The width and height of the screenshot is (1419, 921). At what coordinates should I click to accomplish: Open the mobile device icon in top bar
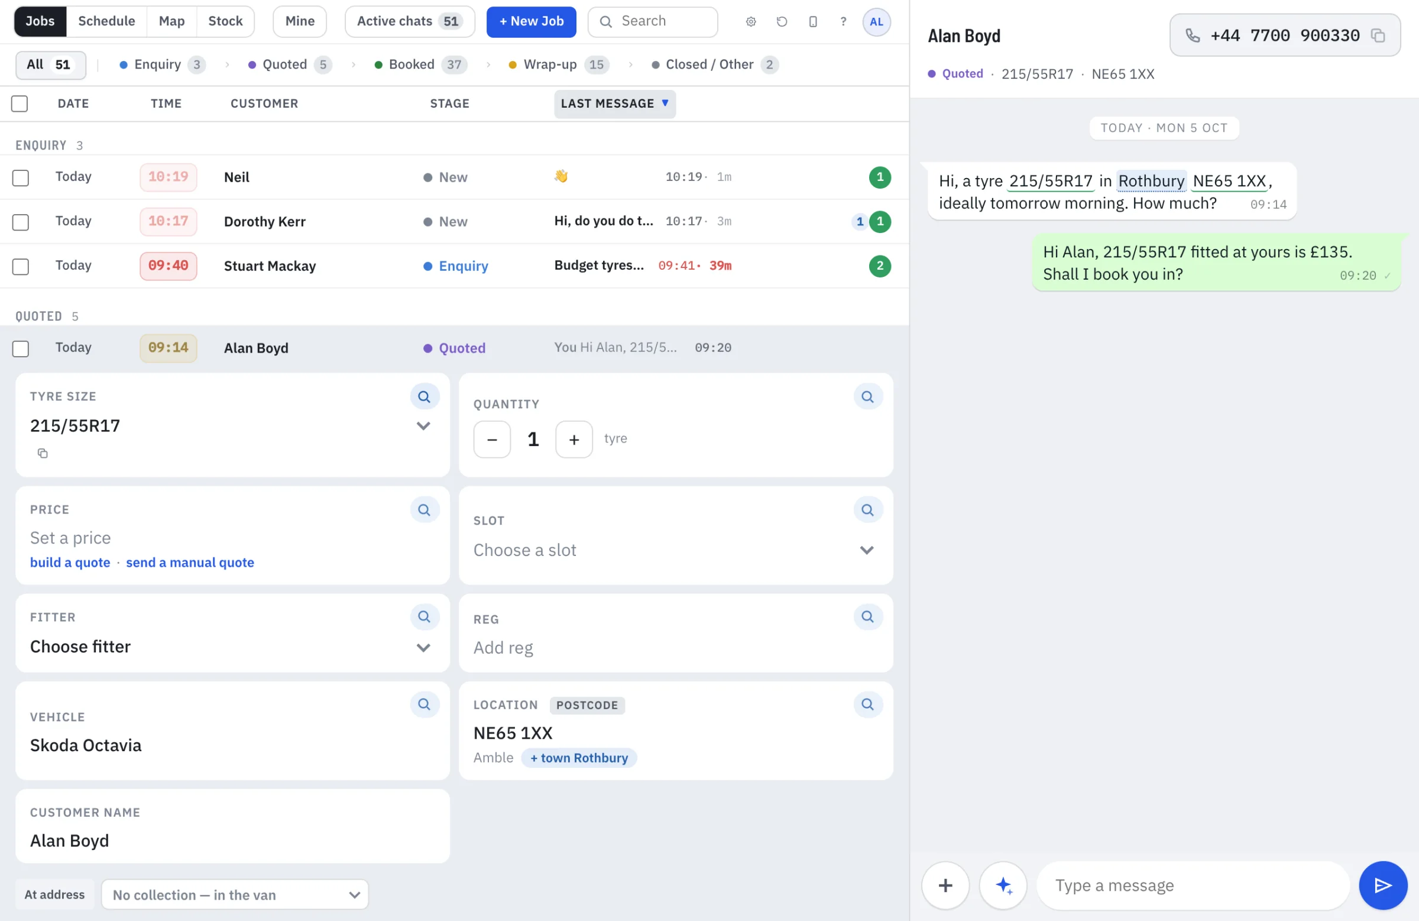(812, 21)
